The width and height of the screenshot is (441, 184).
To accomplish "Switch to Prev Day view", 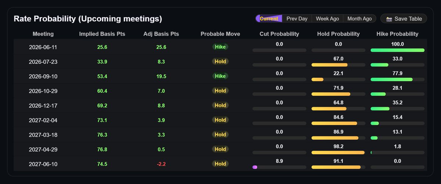I will (x=297, y=19).
